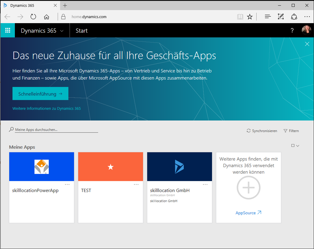The height and width of the screenshot is (249, 314).
Task: Select the Dynamics 365 browser tab
Action: pyautogui.click(x=30, y=5)
